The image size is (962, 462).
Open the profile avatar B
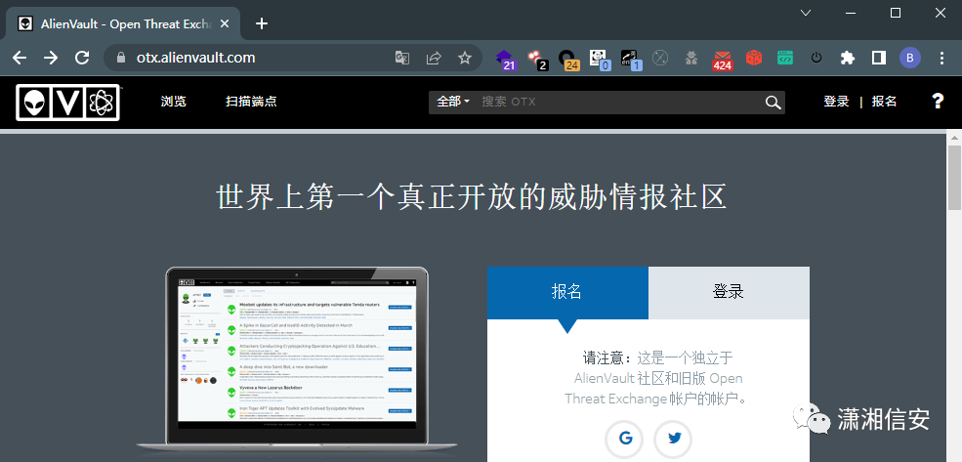[910, 58]
